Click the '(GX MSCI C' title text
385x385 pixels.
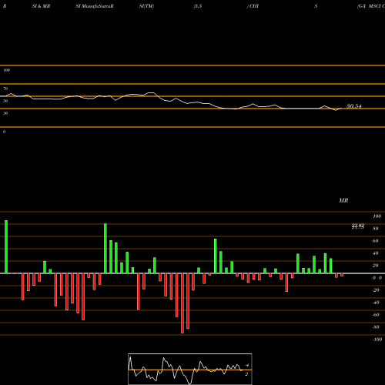(x=371, y=6)
